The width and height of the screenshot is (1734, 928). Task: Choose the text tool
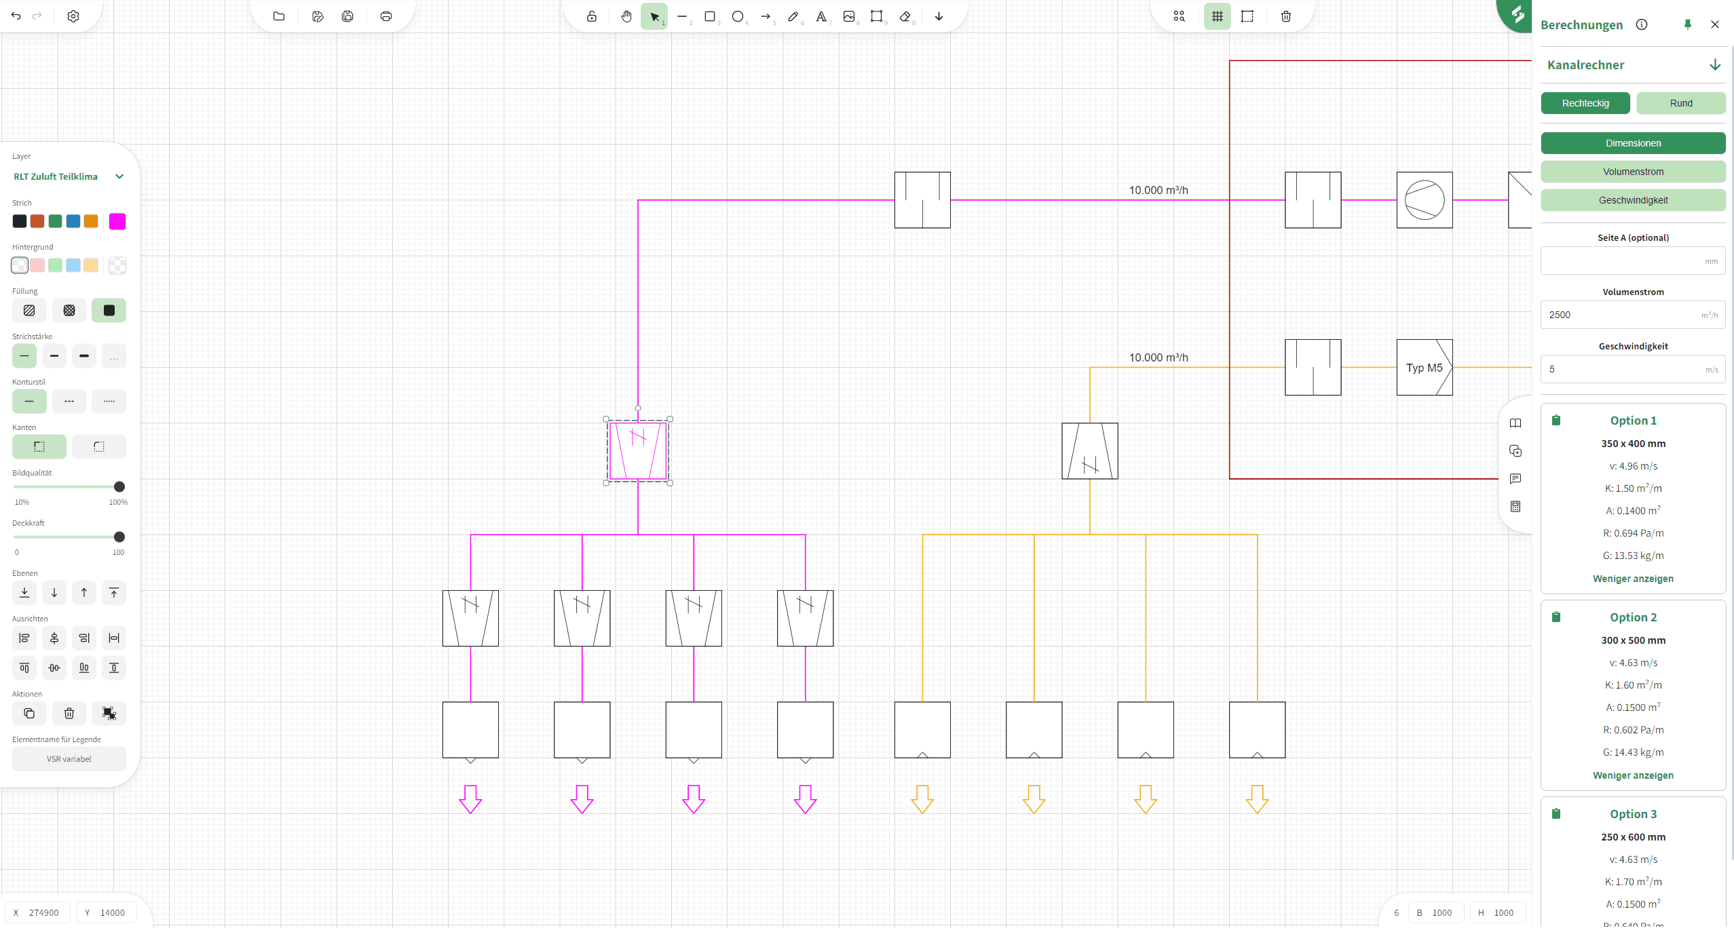821,16
